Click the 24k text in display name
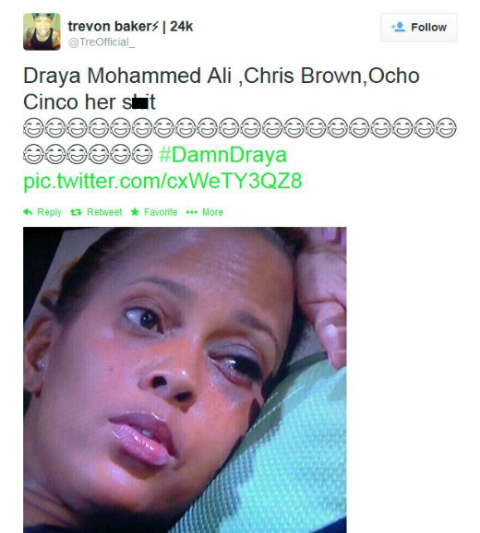 (182, 26)
